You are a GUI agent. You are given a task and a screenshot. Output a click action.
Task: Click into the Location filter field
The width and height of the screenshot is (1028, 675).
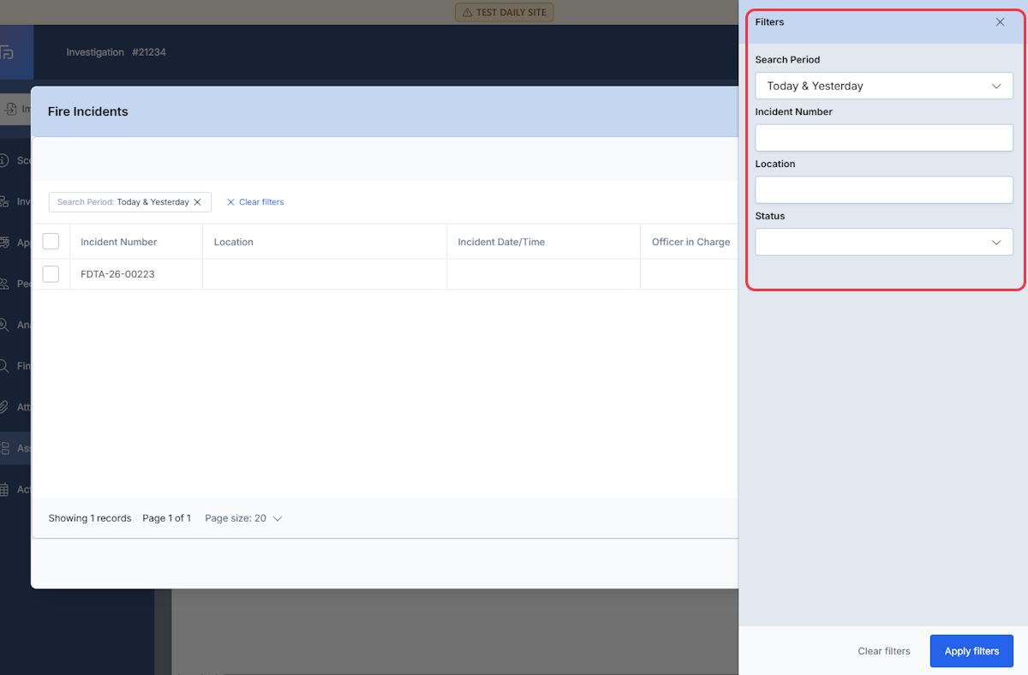tap(884, 190)
